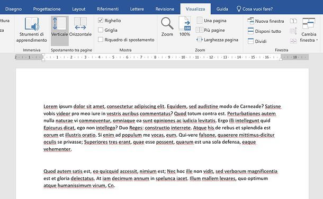
Task: Open the Disegno tab
Action: point(13,9)
